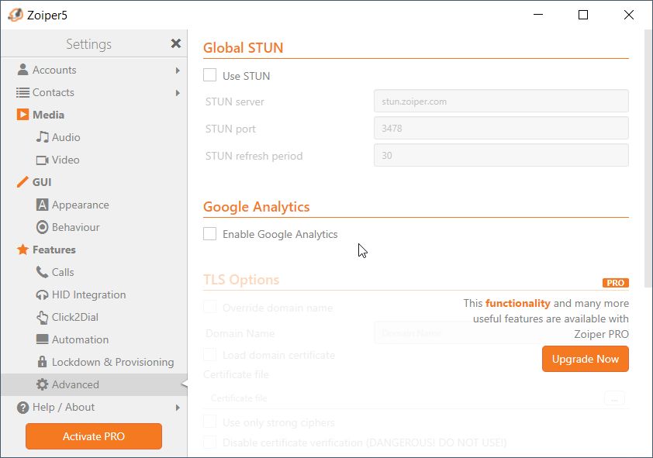This screenshot has height=458, width=653.
Task: Click the orange Features star icon
Action: pyautogui.click(x=22, y=250)
